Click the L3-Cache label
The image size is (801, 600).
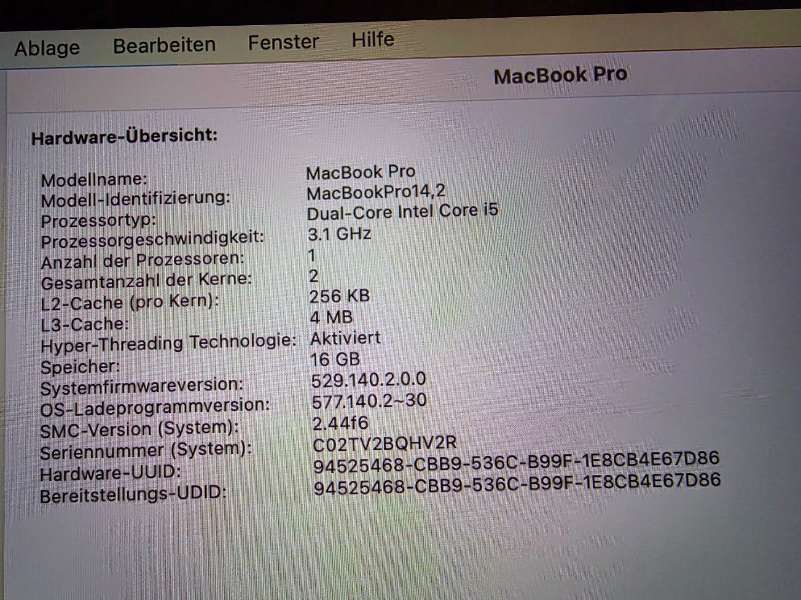click(x=85, y=324)
